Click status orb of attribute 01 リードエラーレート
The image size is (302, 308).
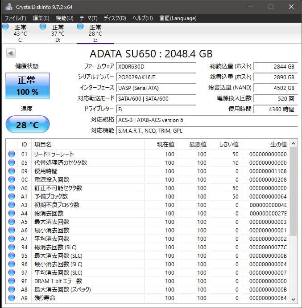(x=12, y=154)
